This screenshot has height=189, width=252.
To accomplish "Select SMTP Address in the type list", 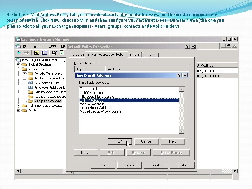I will click(129, 100).
